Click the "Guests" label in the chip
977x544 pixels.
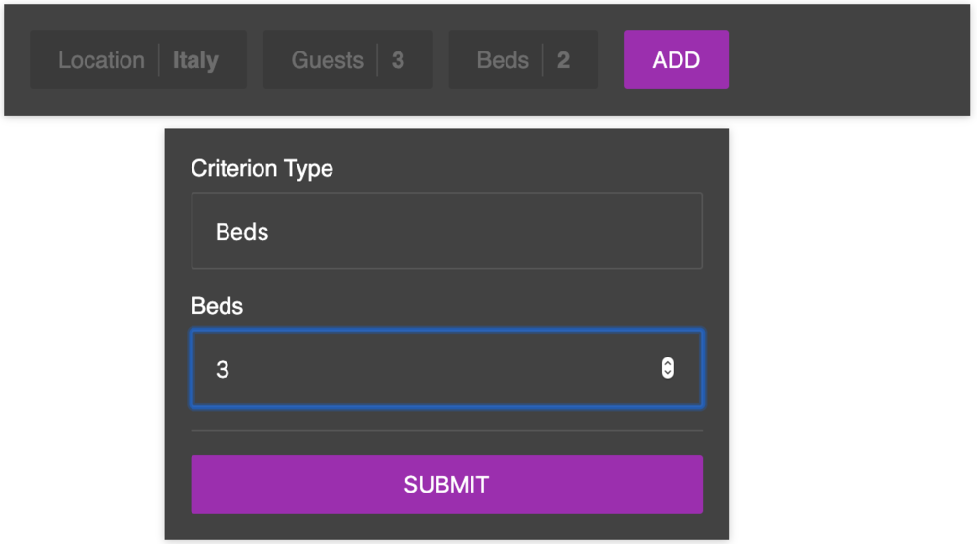coord(327,60)
